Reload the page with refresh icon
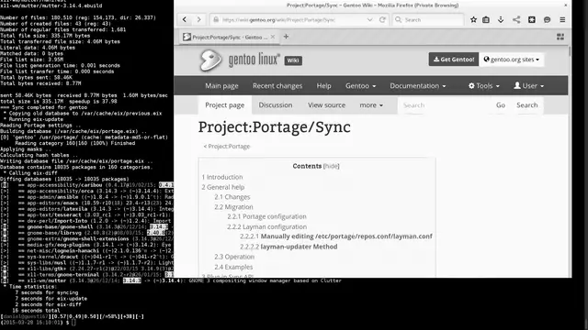Image resolution: width=588 pixels, height=330 pixels. click(x=382, y=19)
